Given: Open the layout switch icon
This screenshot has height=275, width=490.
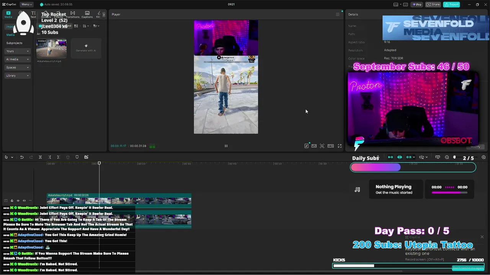Looking at the screenshot, I should (396, 4).
